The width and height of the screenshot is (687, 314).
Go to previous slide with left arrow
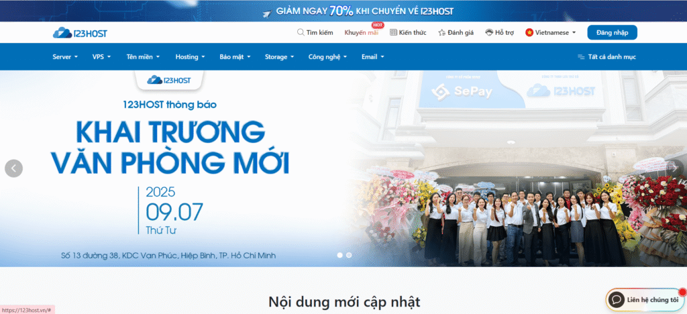pos(13,168)
